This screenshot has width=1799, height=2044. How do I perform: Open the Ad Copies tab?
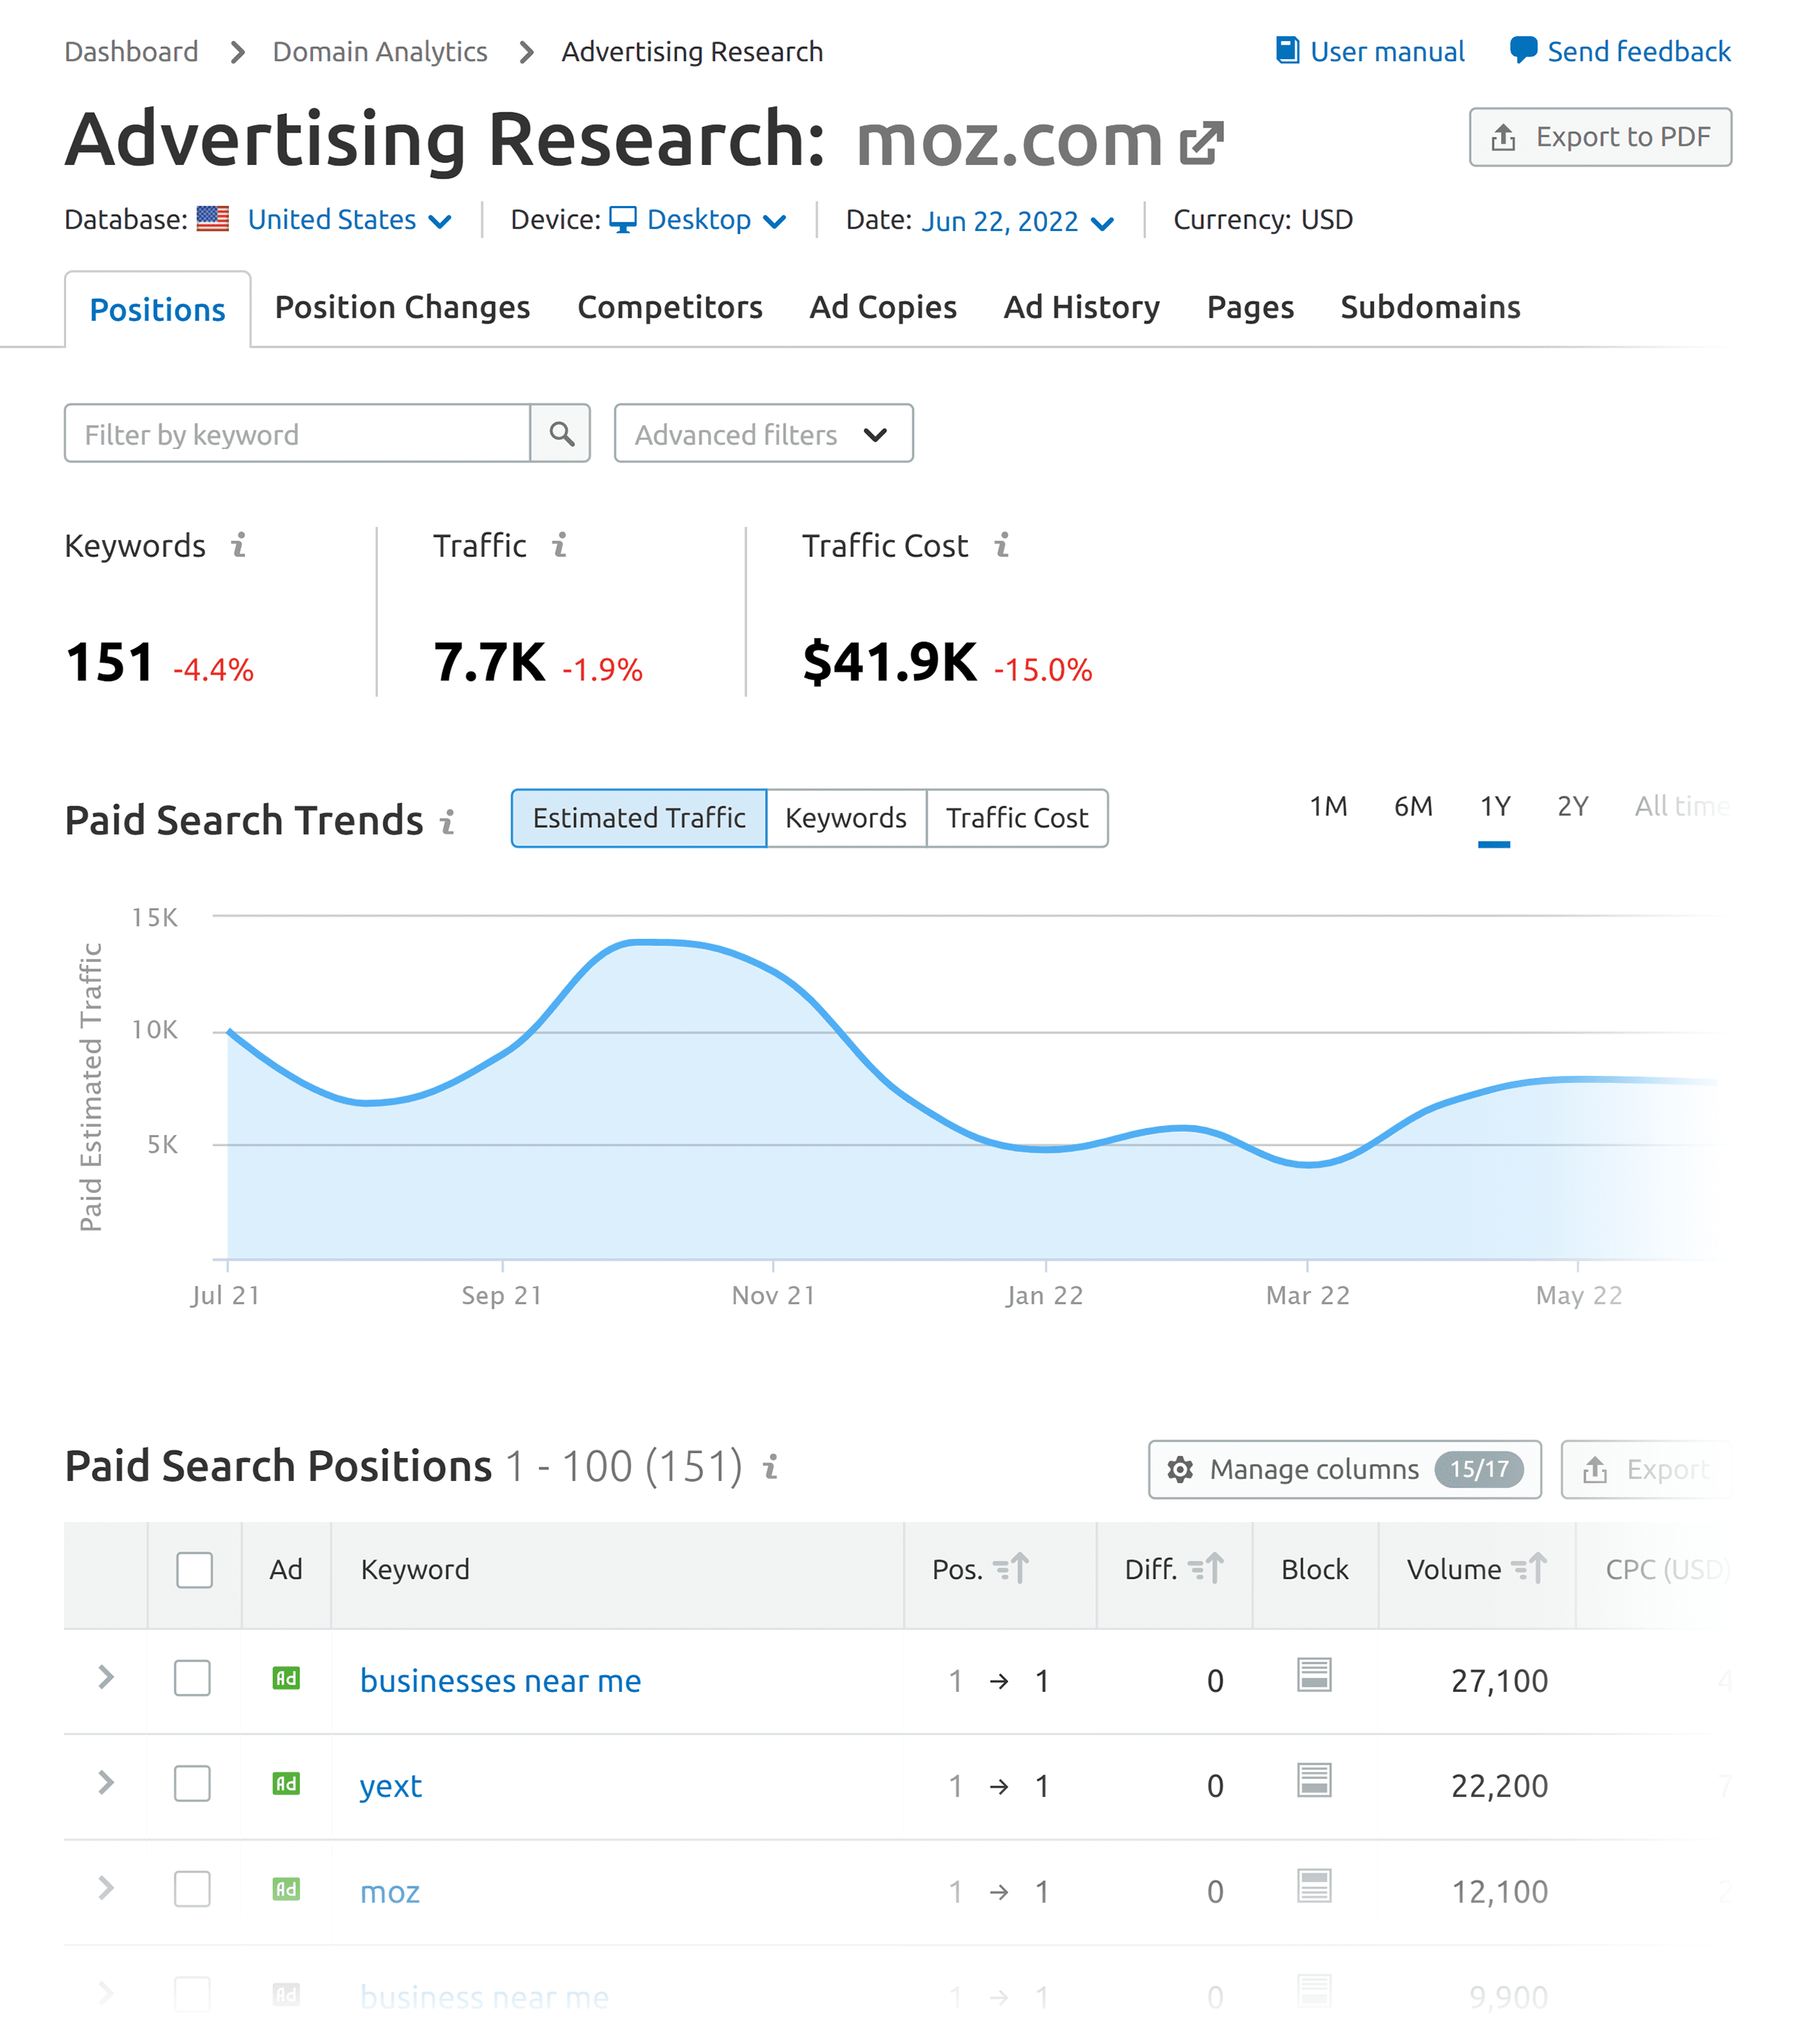882,307
